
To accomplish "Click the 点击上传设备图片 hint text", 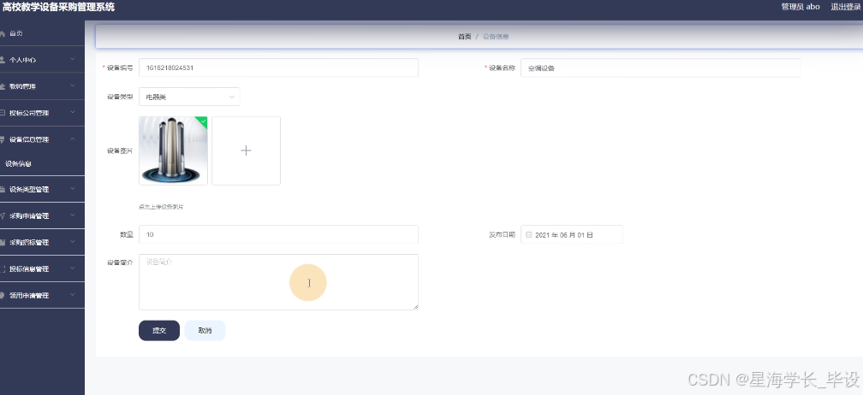I will (161, 207).
